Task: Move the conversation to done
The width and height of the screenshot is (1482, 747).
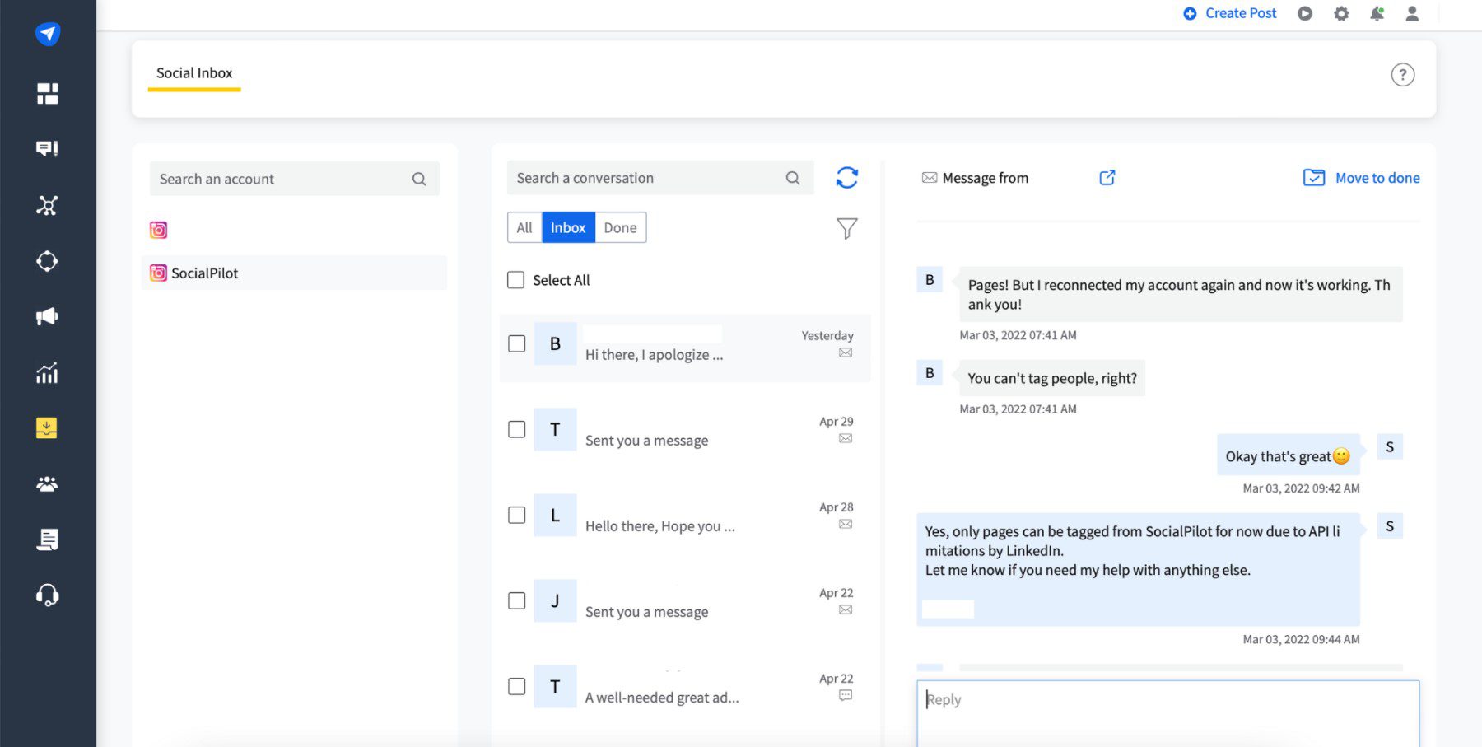Action: 1360,177
